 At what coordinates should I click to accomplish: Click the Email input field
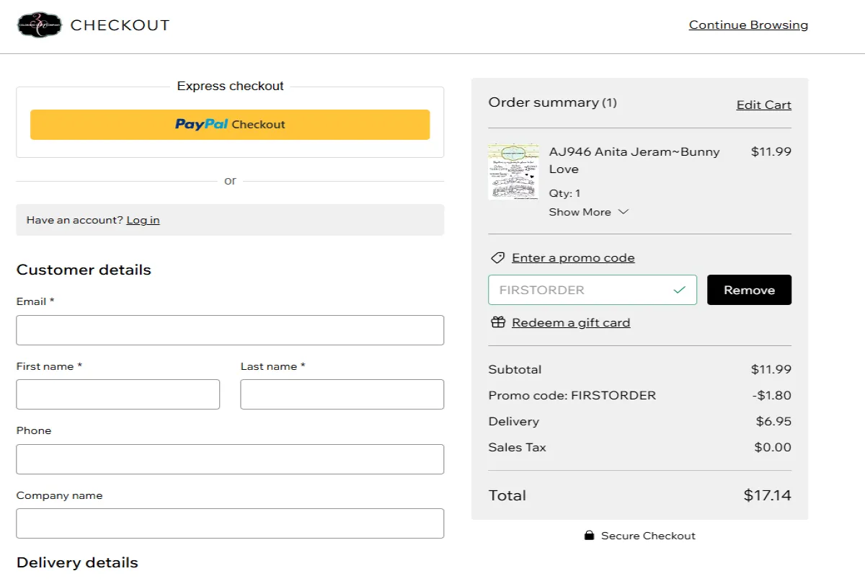pyautogui.click(x=230, y=329)
